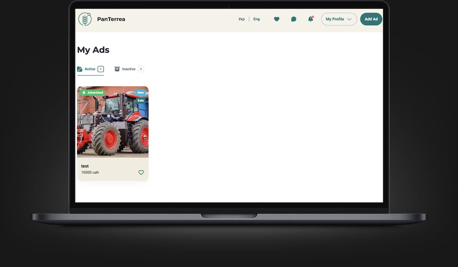The height and width of the screenshot is (267, 458).
Task: Switch language to Укр
Action: coord(242,19)
